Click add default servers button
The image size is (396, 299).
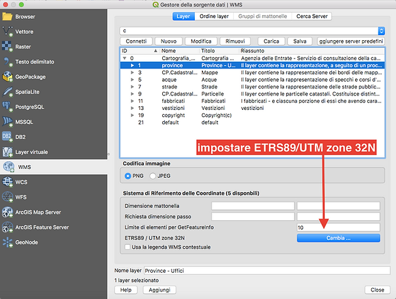click(x=351, y=41)
